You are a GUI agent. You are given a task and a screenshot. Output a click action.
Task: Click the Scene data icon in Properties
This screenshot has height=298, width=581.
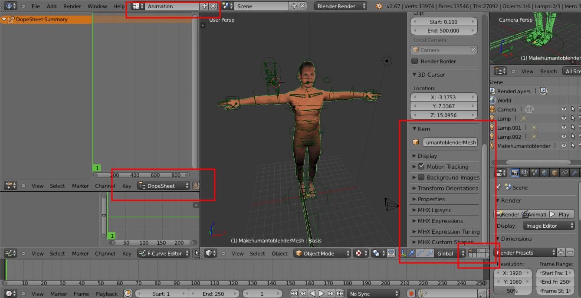coord(534,173)
